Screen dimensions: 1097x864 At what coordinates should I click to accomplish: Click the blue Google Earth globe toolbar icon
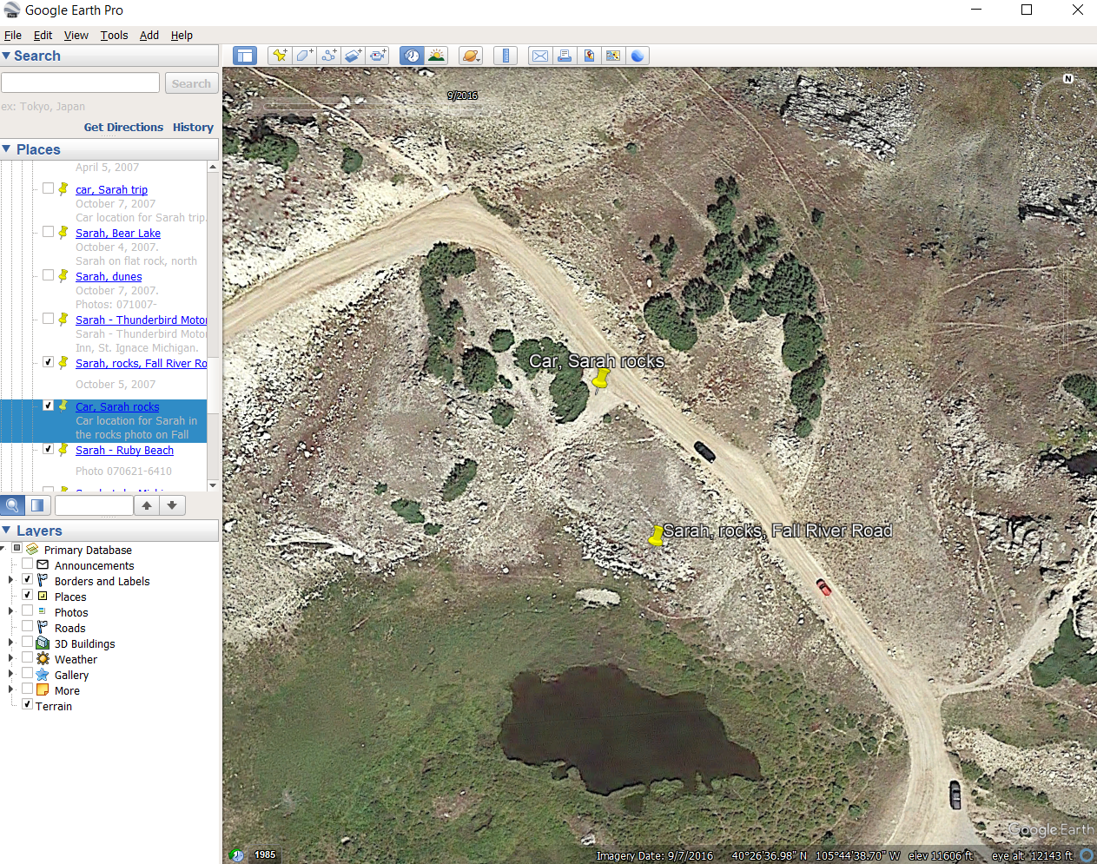pos(638,56)
